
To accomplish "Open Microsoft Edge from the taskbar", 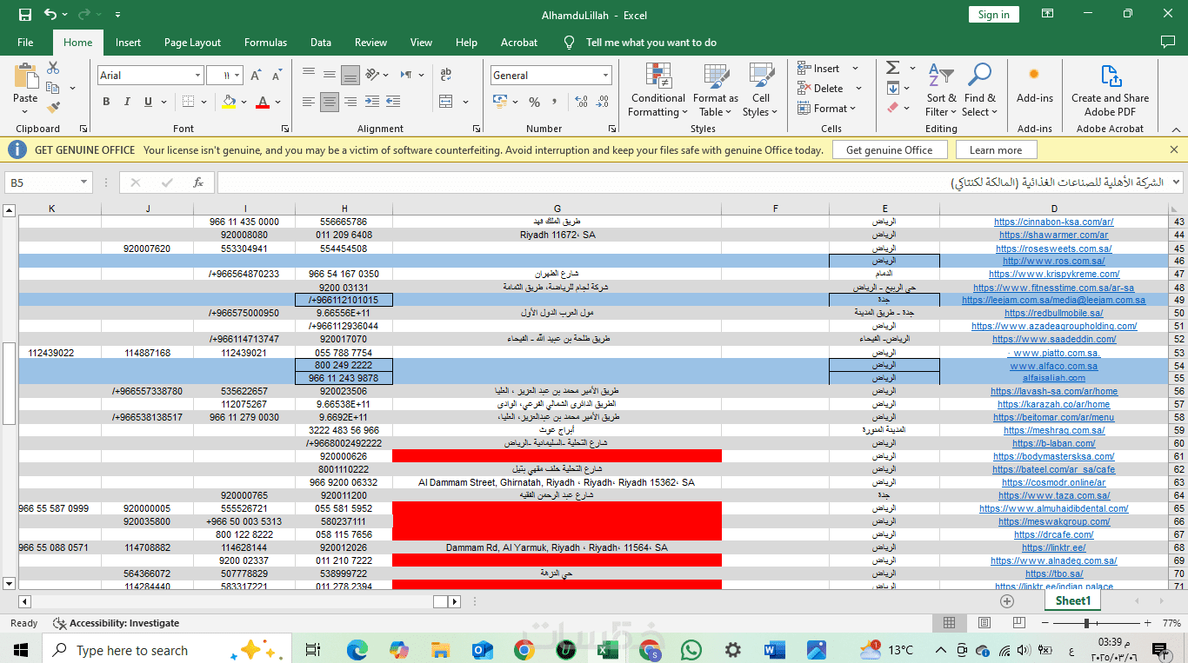I will point(357,650).
